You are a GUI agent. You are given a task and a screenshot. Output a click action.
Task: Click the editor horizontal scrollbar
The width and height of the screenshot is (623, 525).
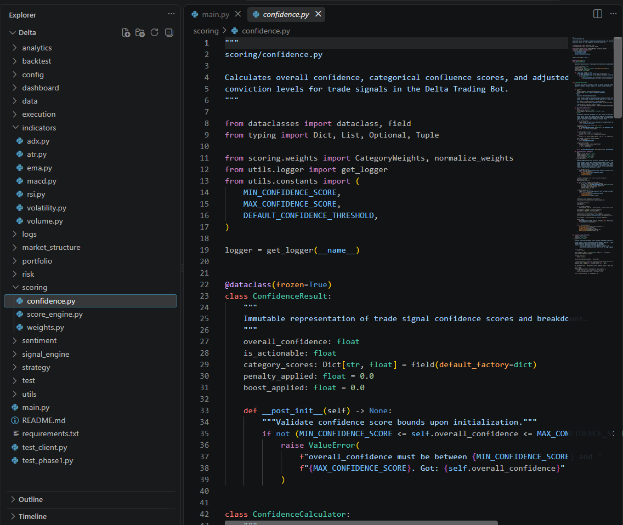361,523
